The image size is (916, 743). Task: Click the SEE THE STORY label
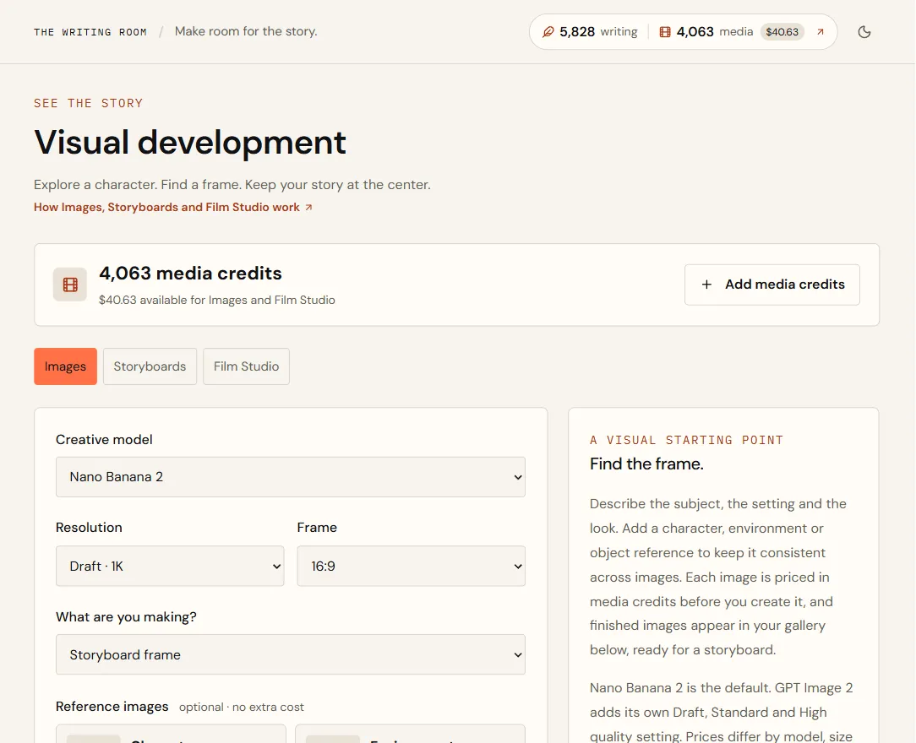88,103
